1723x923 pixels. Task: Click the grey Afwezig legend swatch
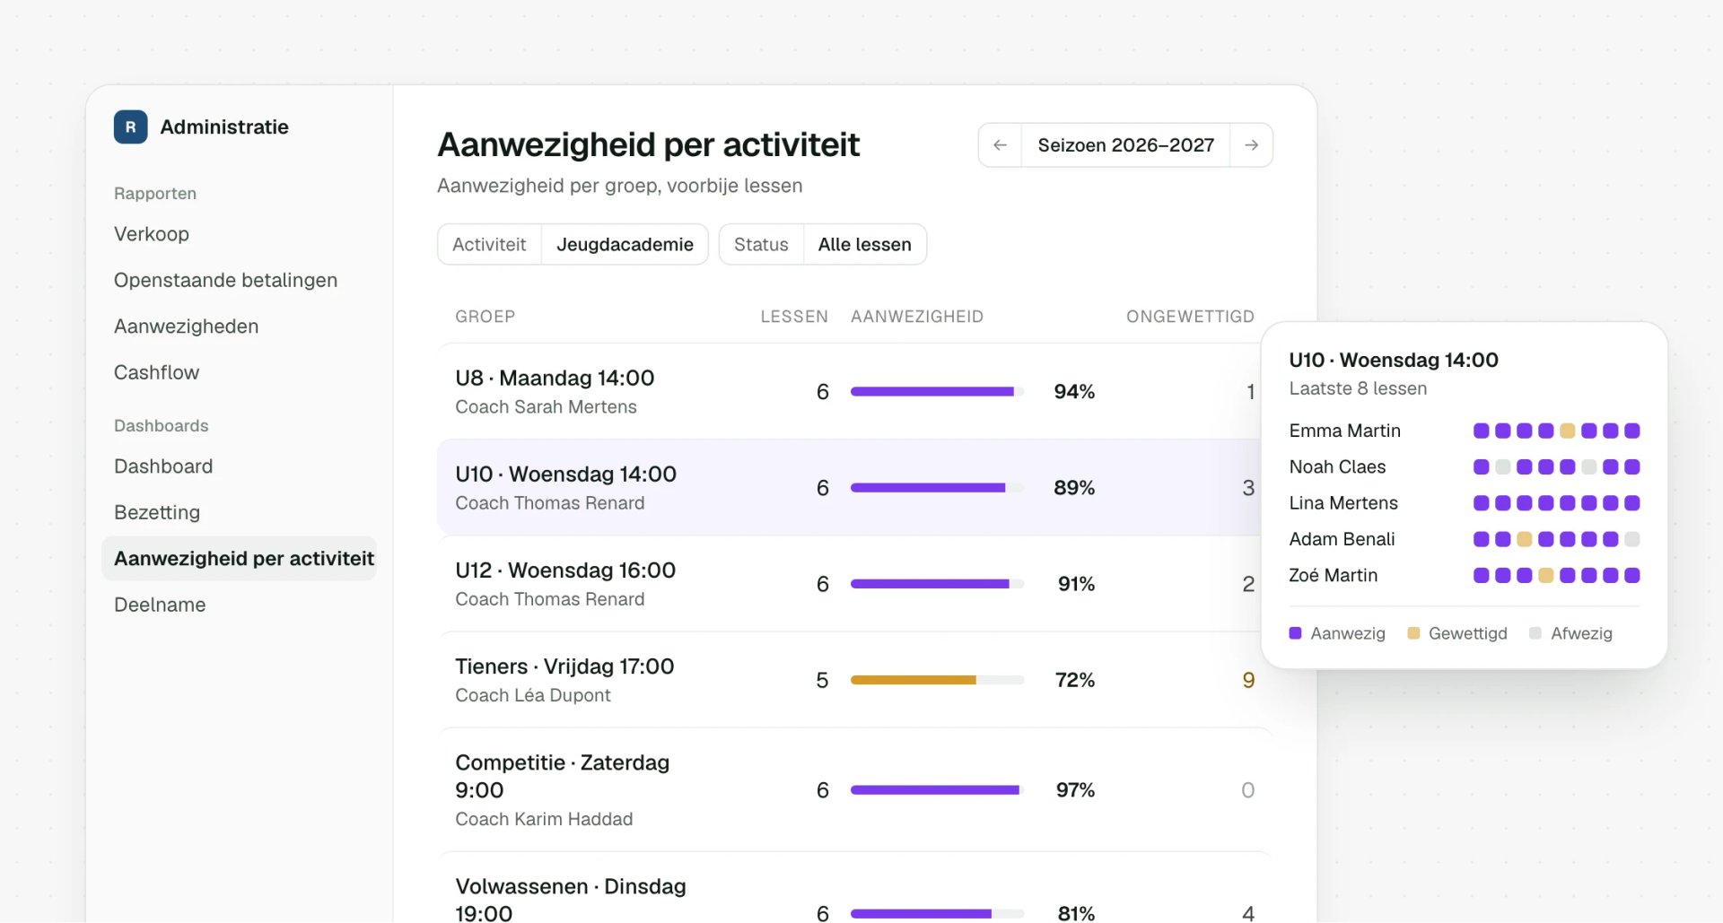[1535, 633]
